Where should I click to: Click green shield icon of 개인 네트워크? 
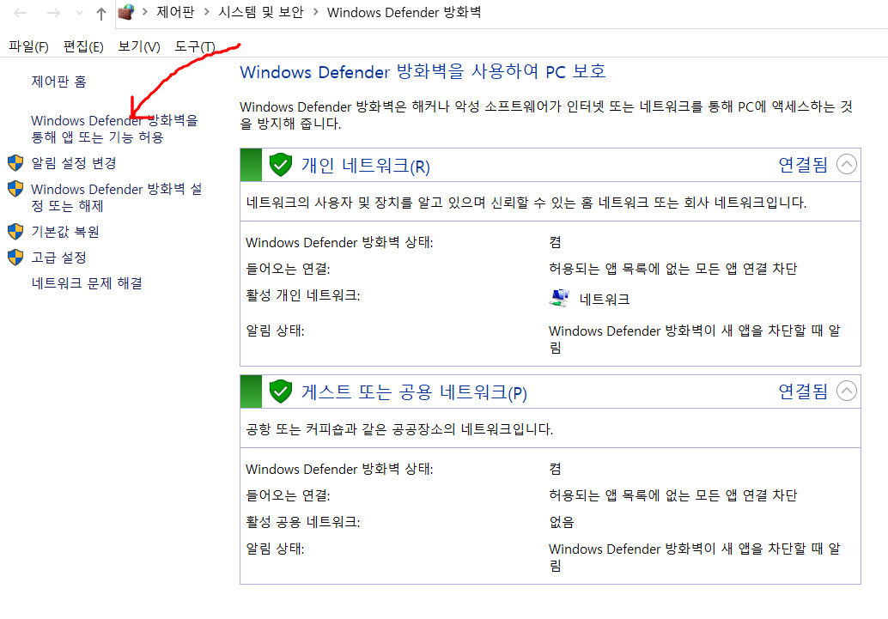click(280, 165)
